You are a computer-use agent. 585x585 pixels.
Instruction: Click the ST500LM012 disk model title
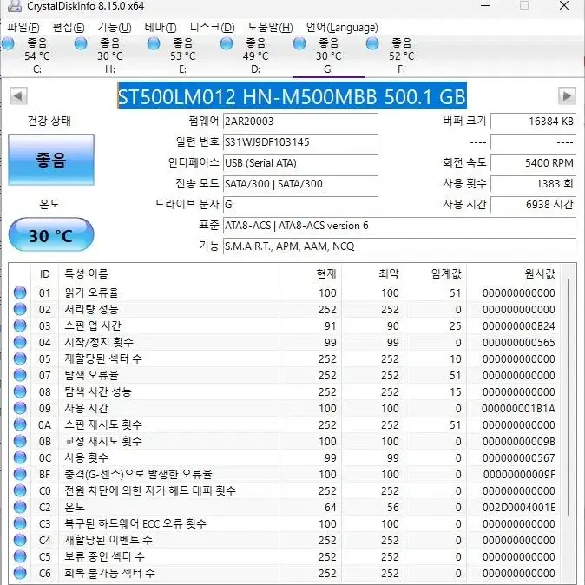[x=292, y=95]
